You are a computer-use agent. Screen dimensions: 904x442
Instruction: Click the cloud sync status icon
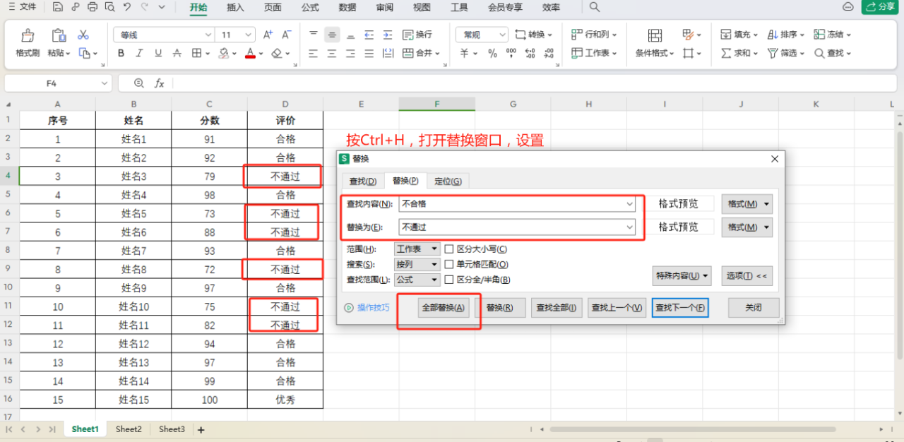coord(848,7)
